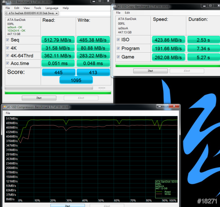220x207 pixels.
Task: Uncheck the Game copy test checkbox
Action: tap(118, 57)
